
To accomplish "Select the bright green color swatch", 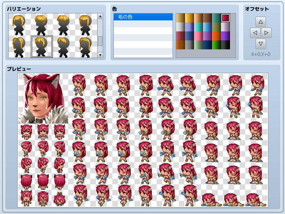I will click(217, 45).
